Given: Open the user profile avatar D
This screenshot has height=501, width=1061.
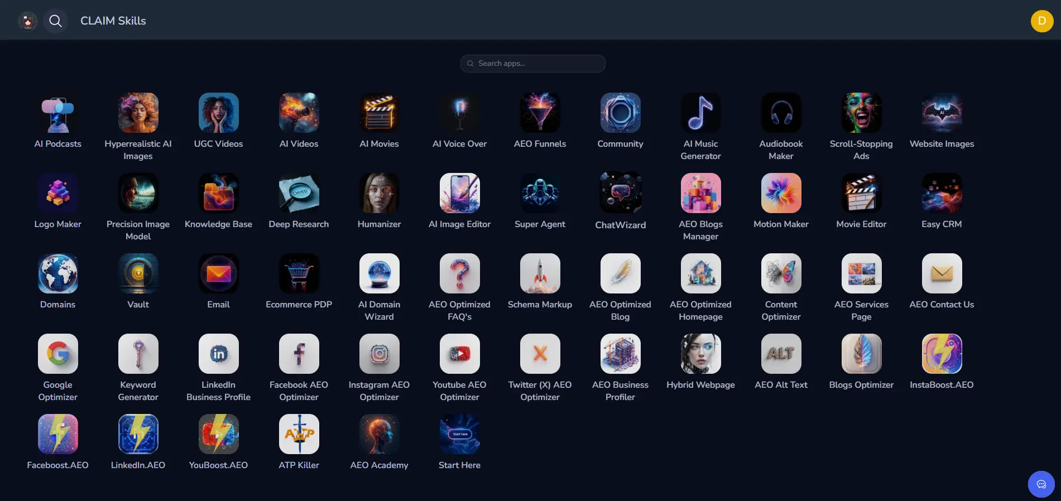Looking at the screenshot, I should [x=1041, y=21].
